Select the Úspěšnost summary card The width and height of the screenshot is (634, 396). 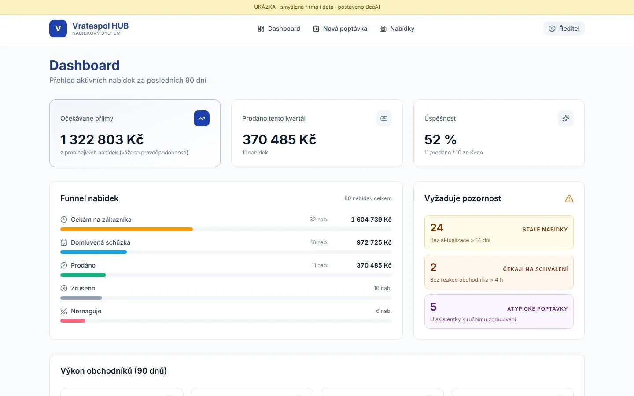point(499,133)
